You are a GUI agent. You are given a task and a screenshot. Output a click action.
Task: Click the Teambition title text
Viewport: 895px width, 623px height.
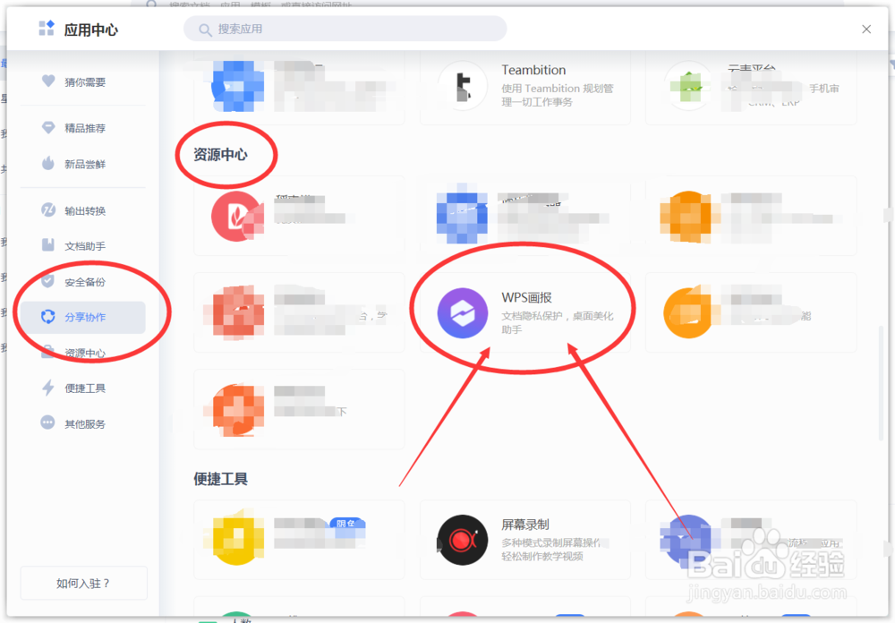533,70
